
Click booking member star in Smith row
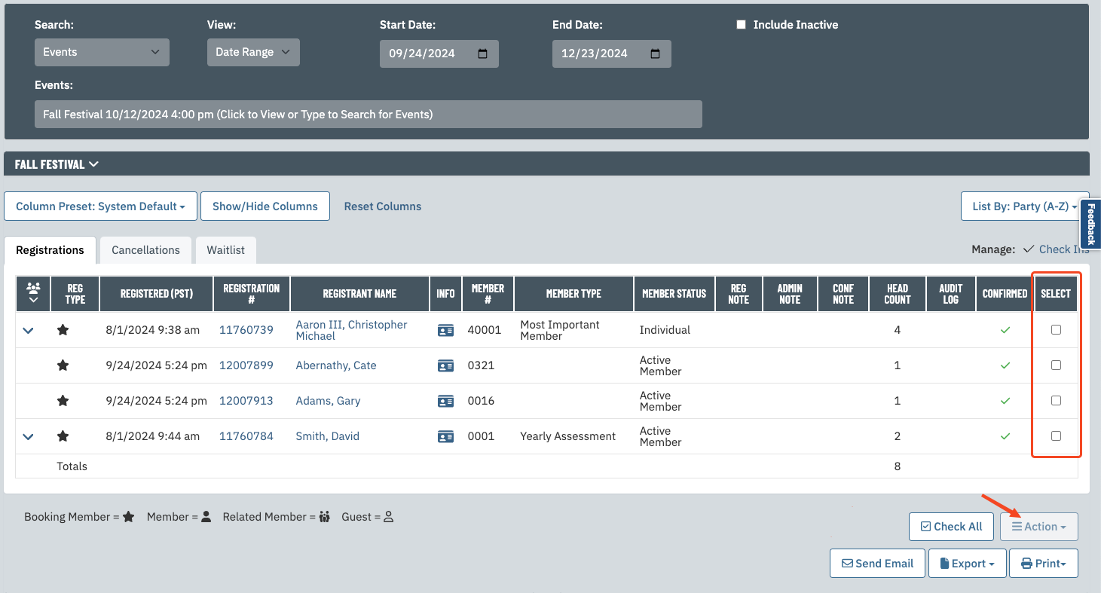click(63, 436)
